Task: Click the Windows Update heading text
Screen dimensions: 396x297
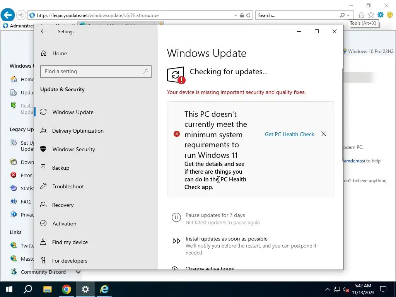Action: (207, 53)
